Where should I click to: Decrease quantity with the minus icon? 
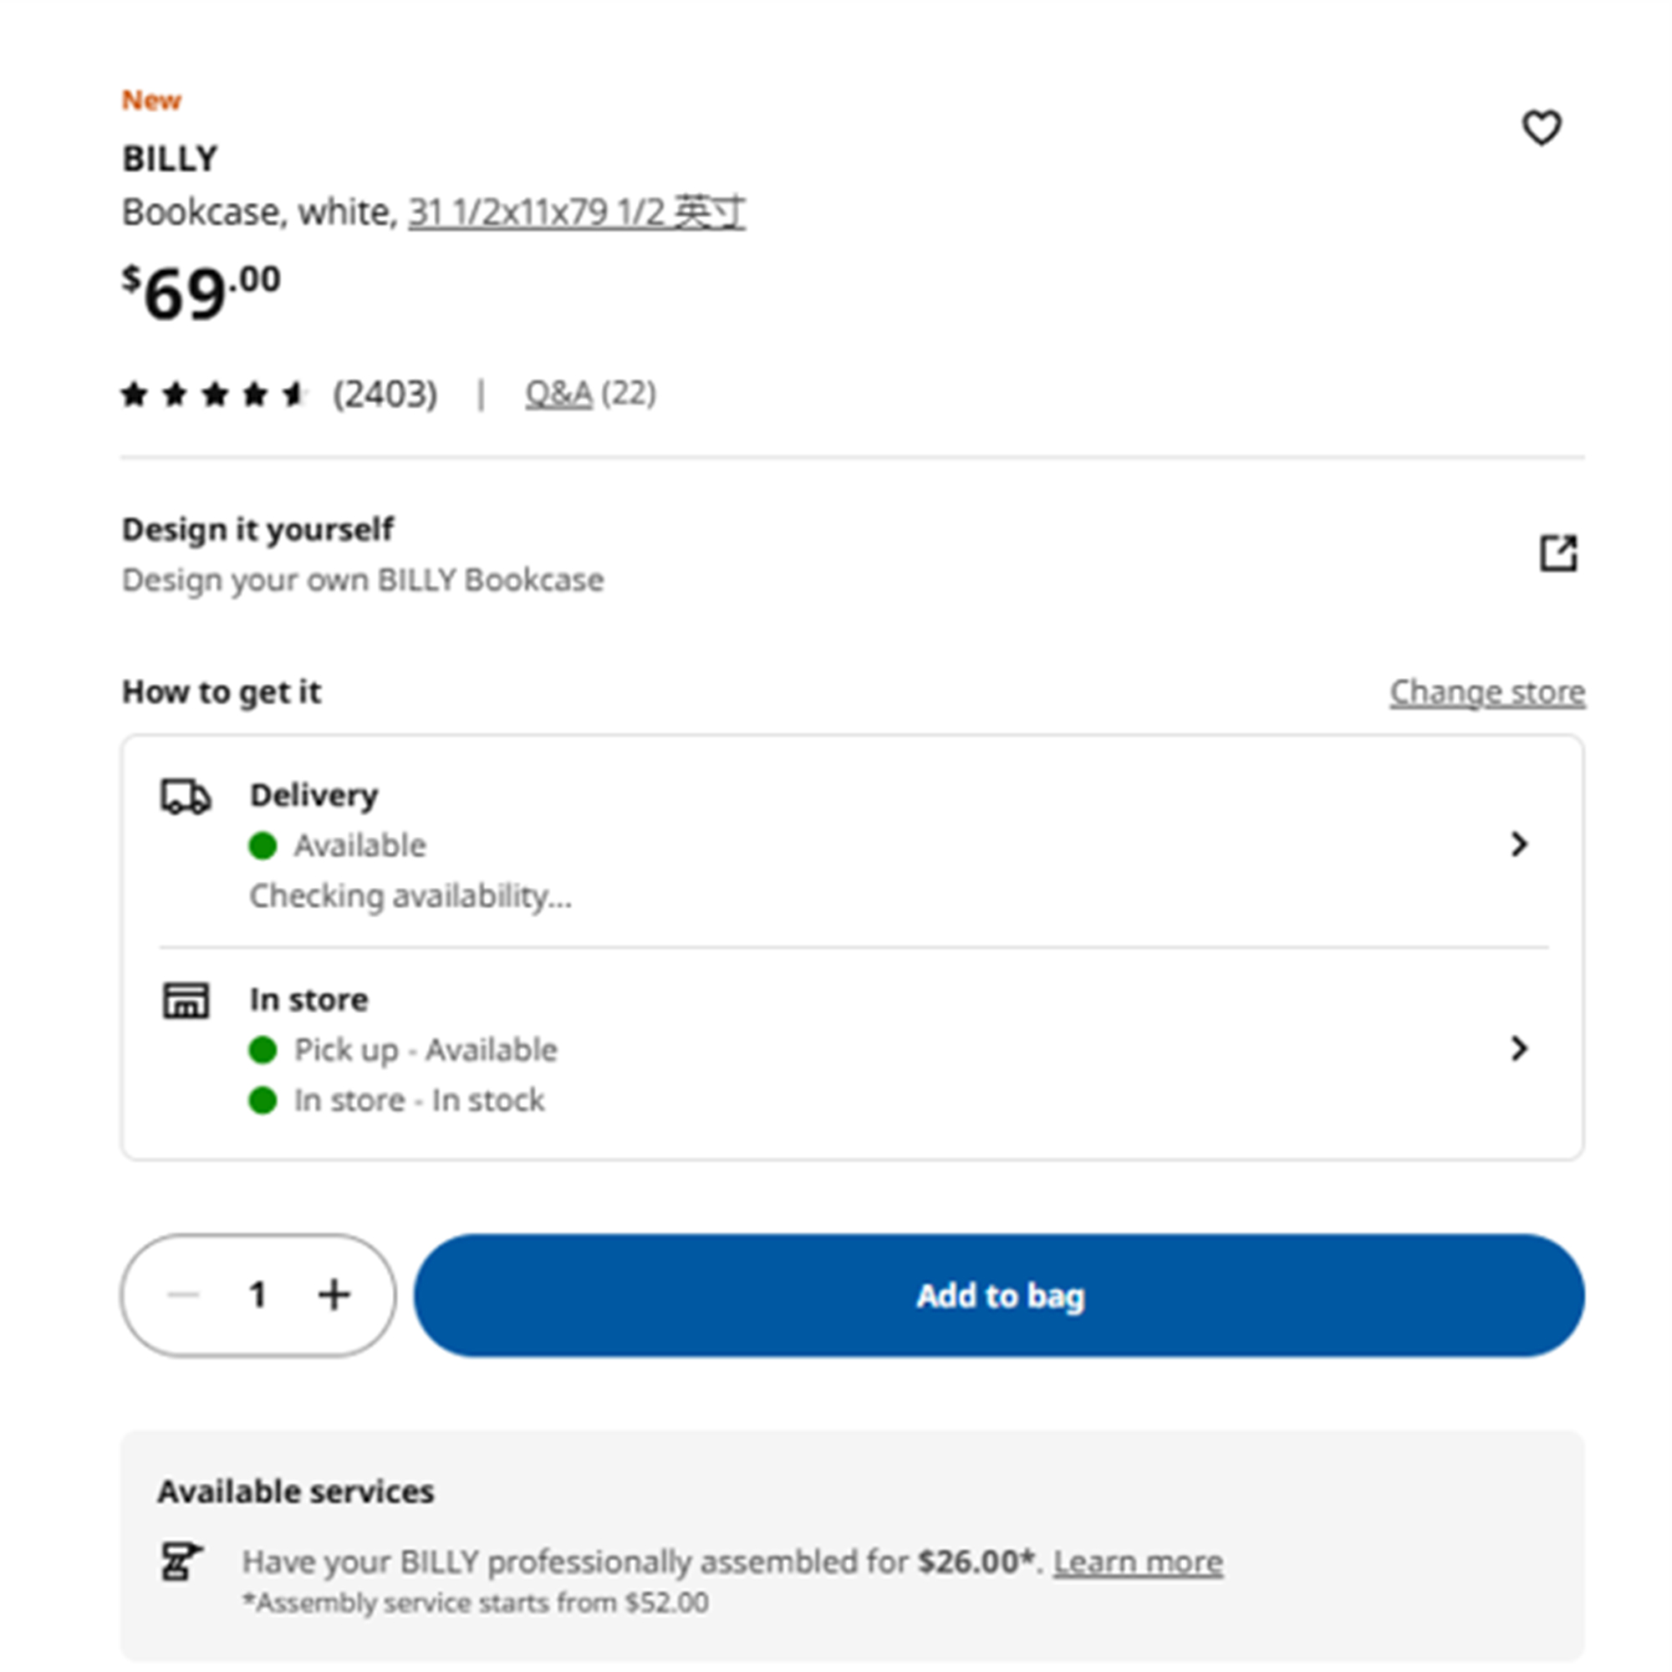pos(183,1295)
